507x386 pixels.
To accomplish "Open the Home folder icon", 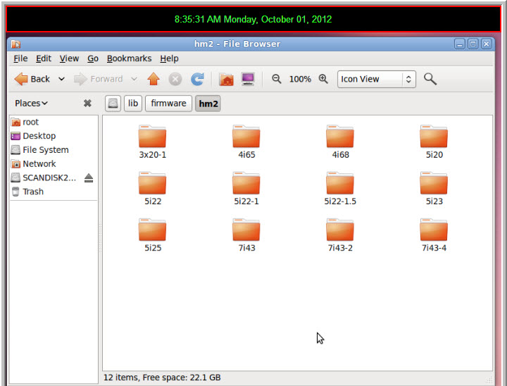I will (x=226, y=80).
